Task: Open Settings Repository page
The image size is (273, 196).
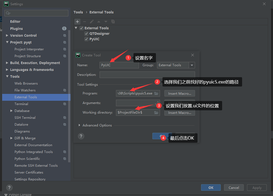Action: pos(30,179)
